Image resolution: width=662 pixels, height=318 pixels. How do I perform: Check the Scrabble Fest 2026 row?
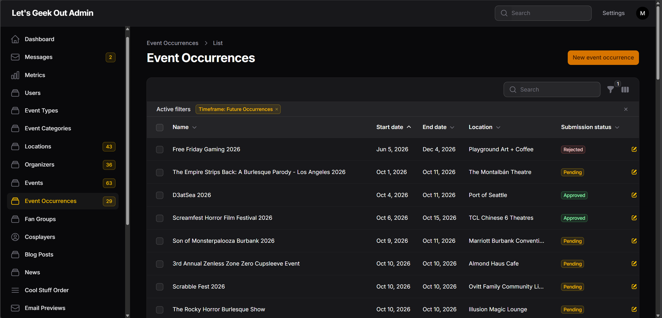pos(160,287)
